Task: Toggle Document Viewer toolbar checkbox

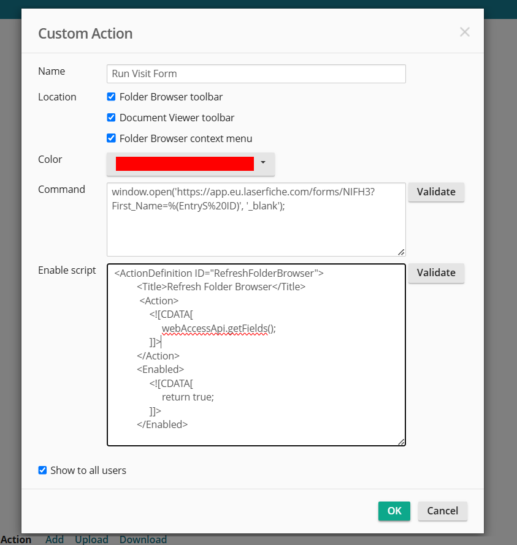Action: pyautogui.click(x=111, y=118)
